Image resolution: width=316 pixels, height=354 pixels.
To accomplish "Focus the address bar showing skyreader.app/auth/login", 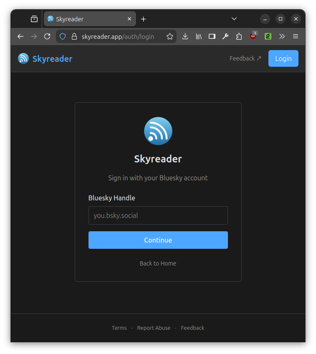I will [118, 37].
